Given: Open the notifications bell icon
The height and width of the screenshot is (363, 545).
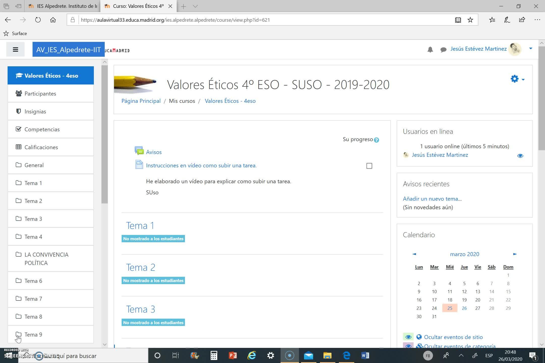Looking at the screenshot, I should point(430,49).
